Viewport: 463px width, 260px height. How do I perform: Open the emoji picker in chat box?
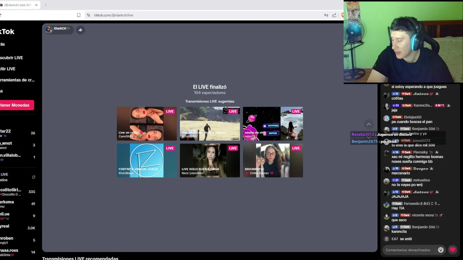441,250
